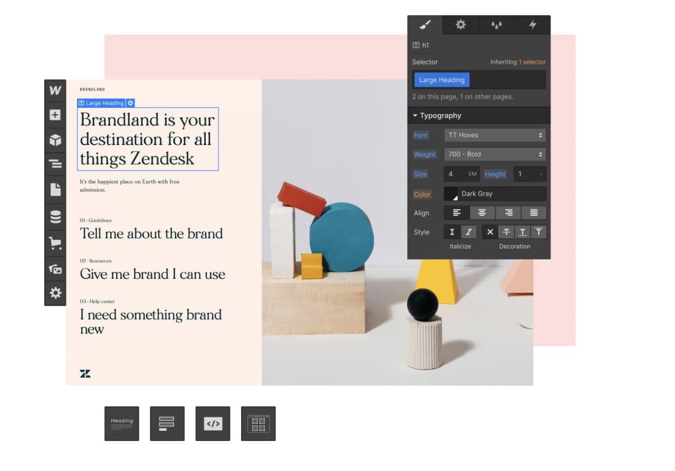This screenshot has height=471, width=675.
Task: Click the Large Heading canvas label
Action: pyautogui.click(x=101, y=103)
